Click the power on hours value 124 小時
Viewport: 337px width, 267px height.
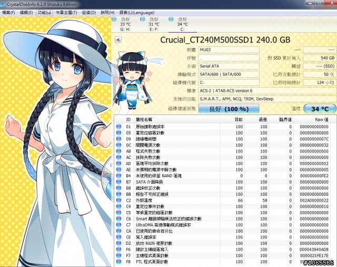(320, 82)
